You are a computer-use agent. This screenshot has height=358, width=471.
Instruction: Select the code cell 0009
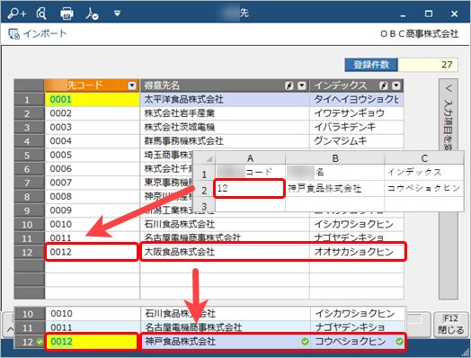[x=92, y=210]
